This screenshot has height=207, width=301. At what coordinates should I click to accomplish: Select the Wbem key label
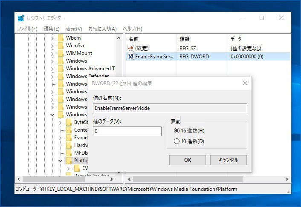73,38
